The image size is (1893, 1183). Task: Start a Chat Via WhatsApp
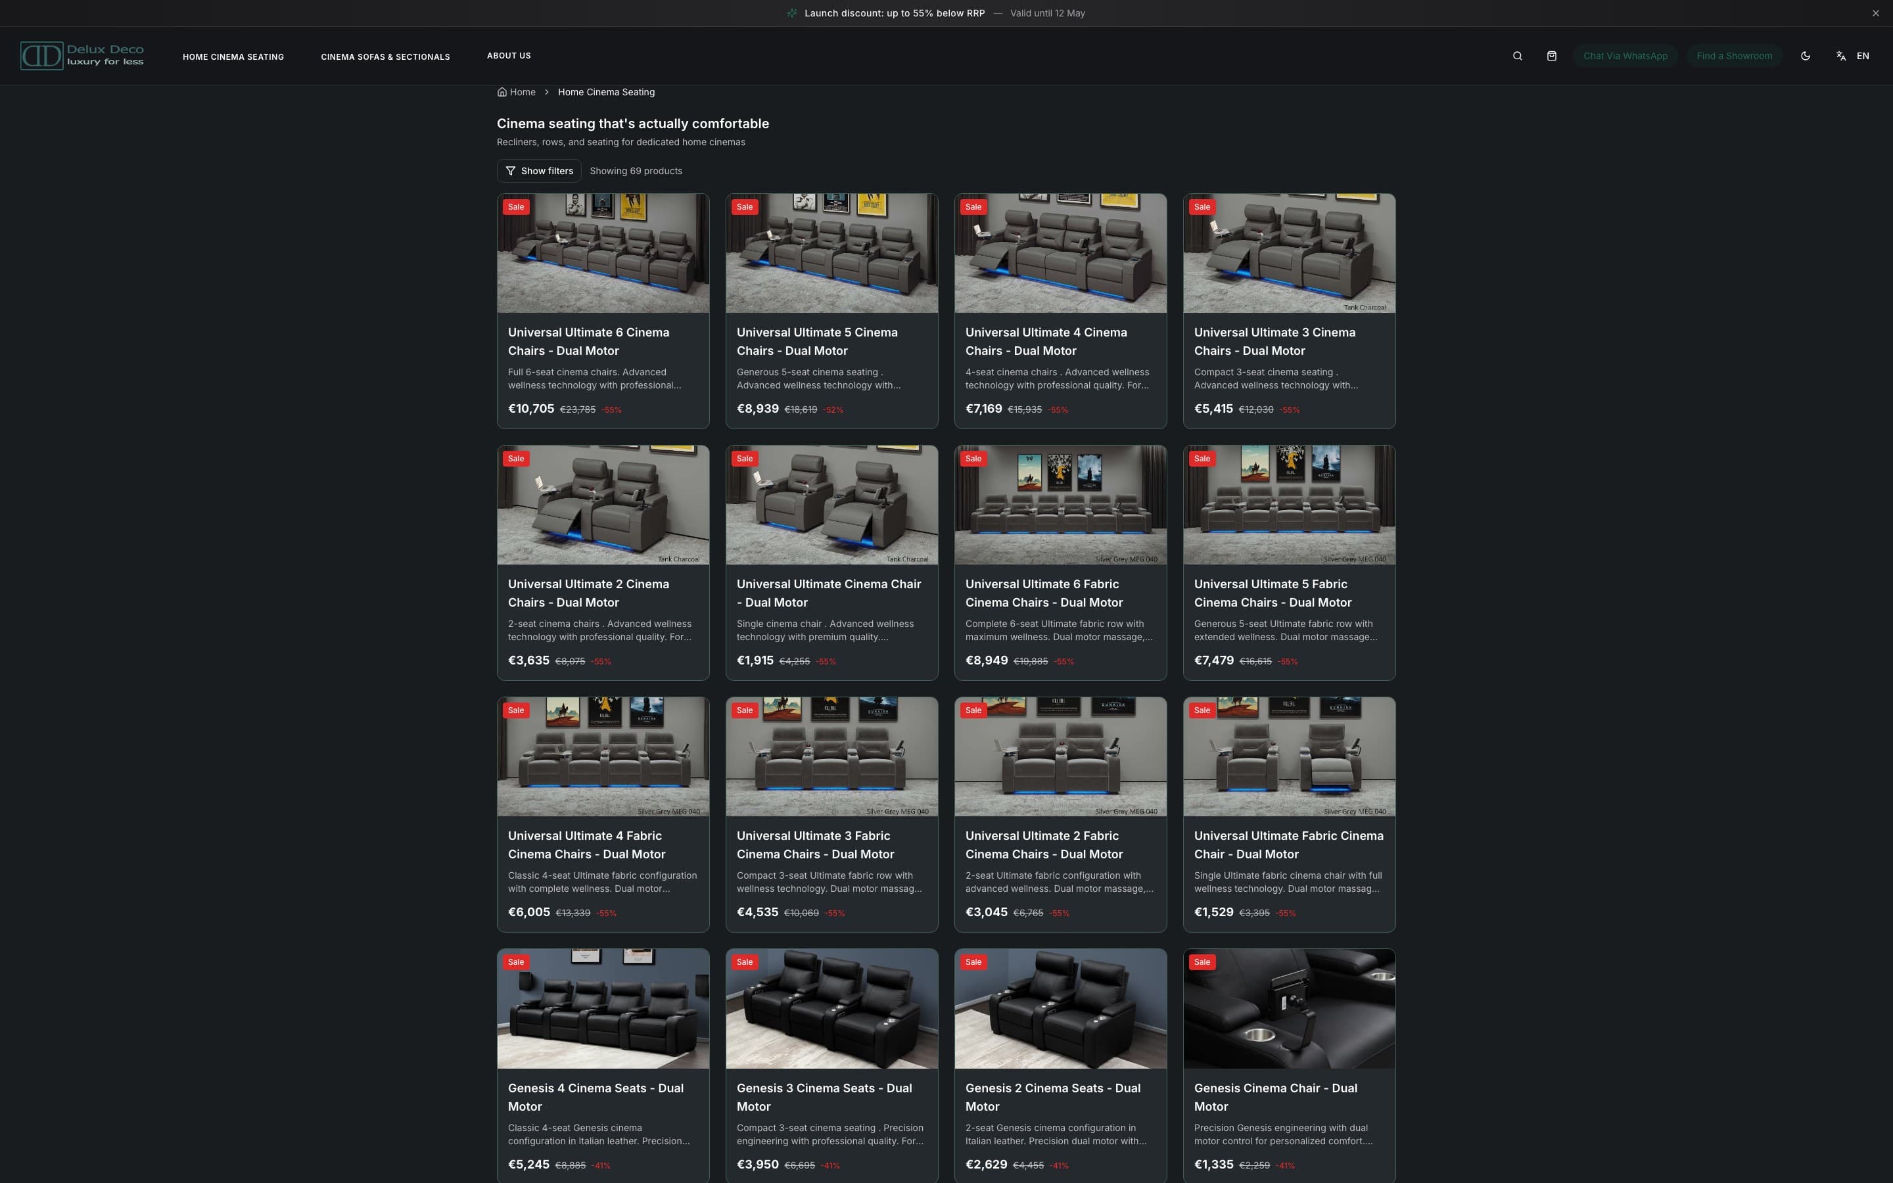coord(1625,56)
